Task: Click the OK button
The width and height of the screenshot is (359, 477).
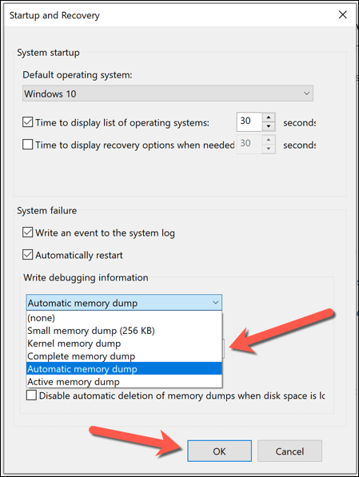Action: coord(220,451)
